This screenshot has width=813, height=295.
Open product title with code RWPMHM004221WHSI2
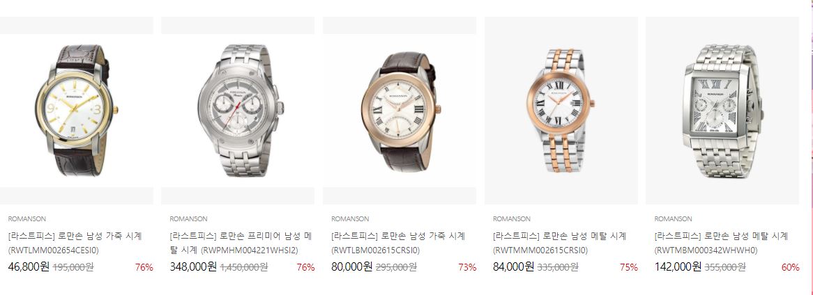241,244
